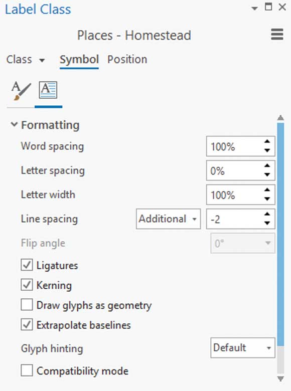Click the Word spacing value field
This screenshot has height=391, width=291.
click(x=235, y=146)
